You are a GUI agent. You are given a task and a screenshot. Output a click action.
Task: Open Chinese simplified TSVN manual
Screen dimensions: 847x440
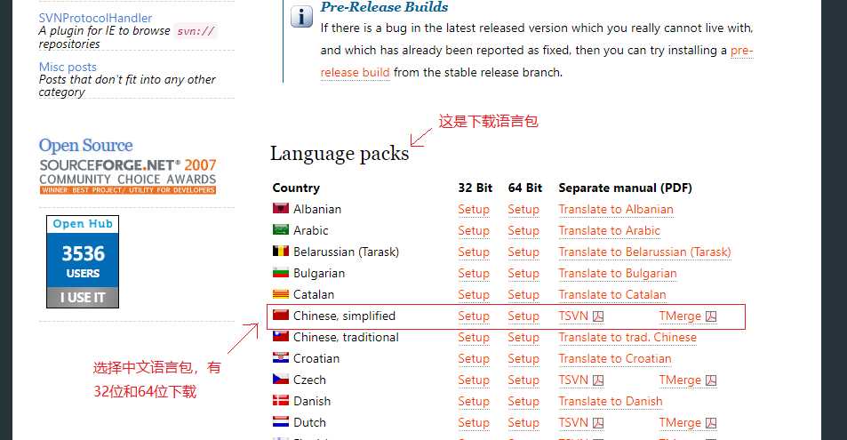[573, 316]
